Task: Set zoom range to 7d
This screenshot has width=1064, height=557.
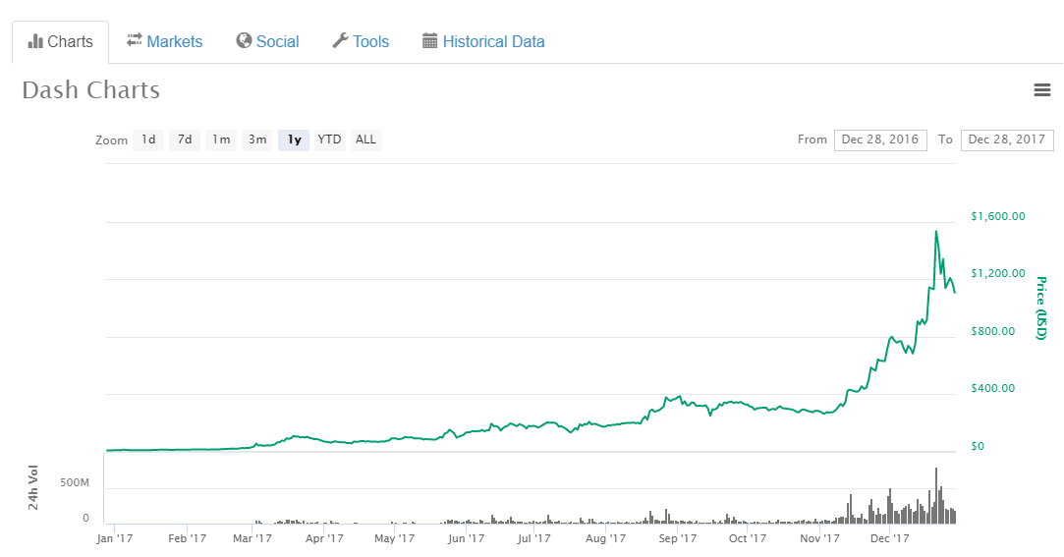Action: click(x=185, y=139)
